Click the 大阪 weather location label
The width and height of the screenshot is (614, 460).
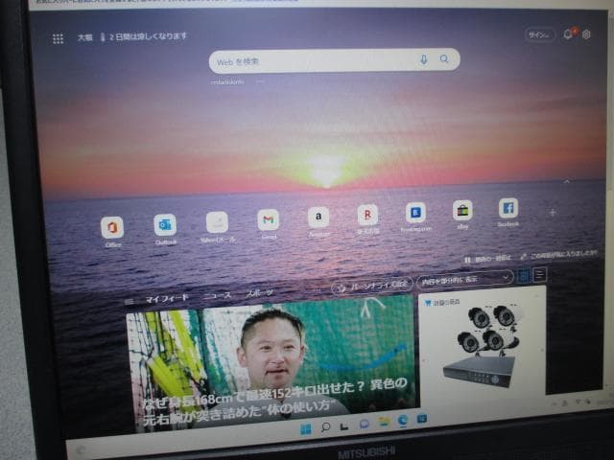[x=84, y=37]
